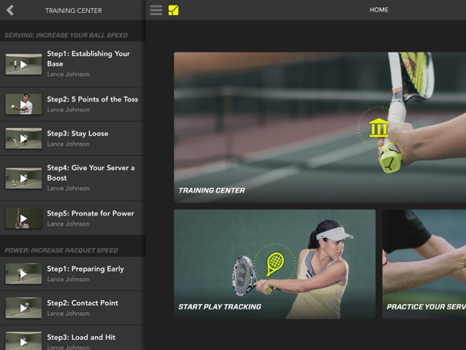
Task: Select 'Step5: Pronate for Power' title
Action: (x=91, y=213)
